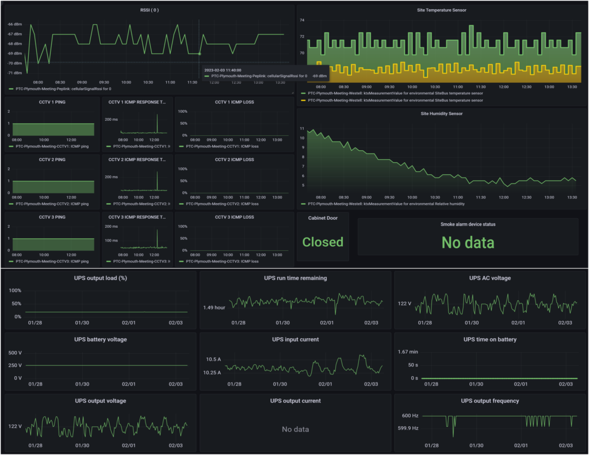Open the UPS output frequency panel header
Screen dimensions: 589x455
click(x=489, y=400)
